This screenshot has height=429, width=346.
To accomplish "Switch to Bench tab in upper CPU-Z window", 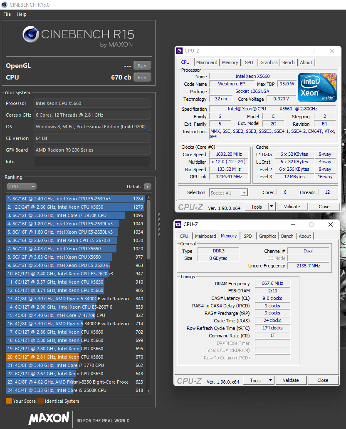I will point(288,62).
